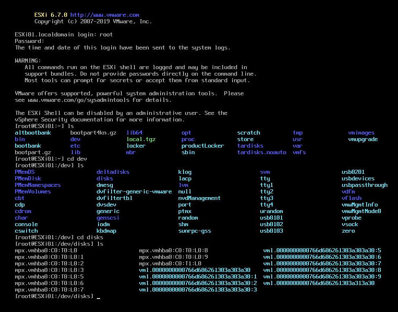398x312 pixels.
Task: Select 'mpx.vmhba0:C0:T1:L0' disk entry
Action: coord(170,264)
